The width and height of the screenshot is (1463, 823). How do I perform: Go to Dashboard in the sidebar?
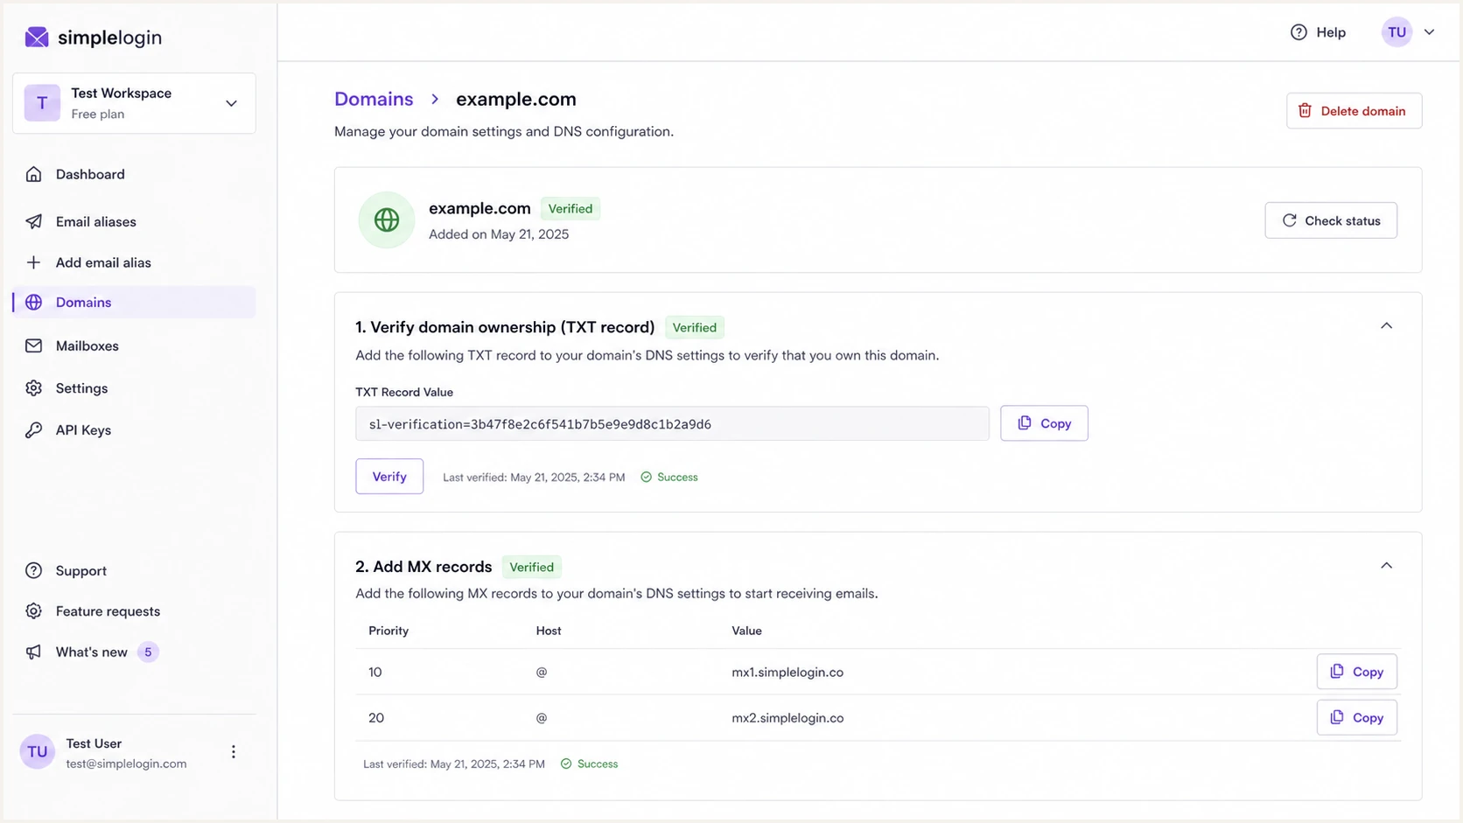click(x=134, y=174)
